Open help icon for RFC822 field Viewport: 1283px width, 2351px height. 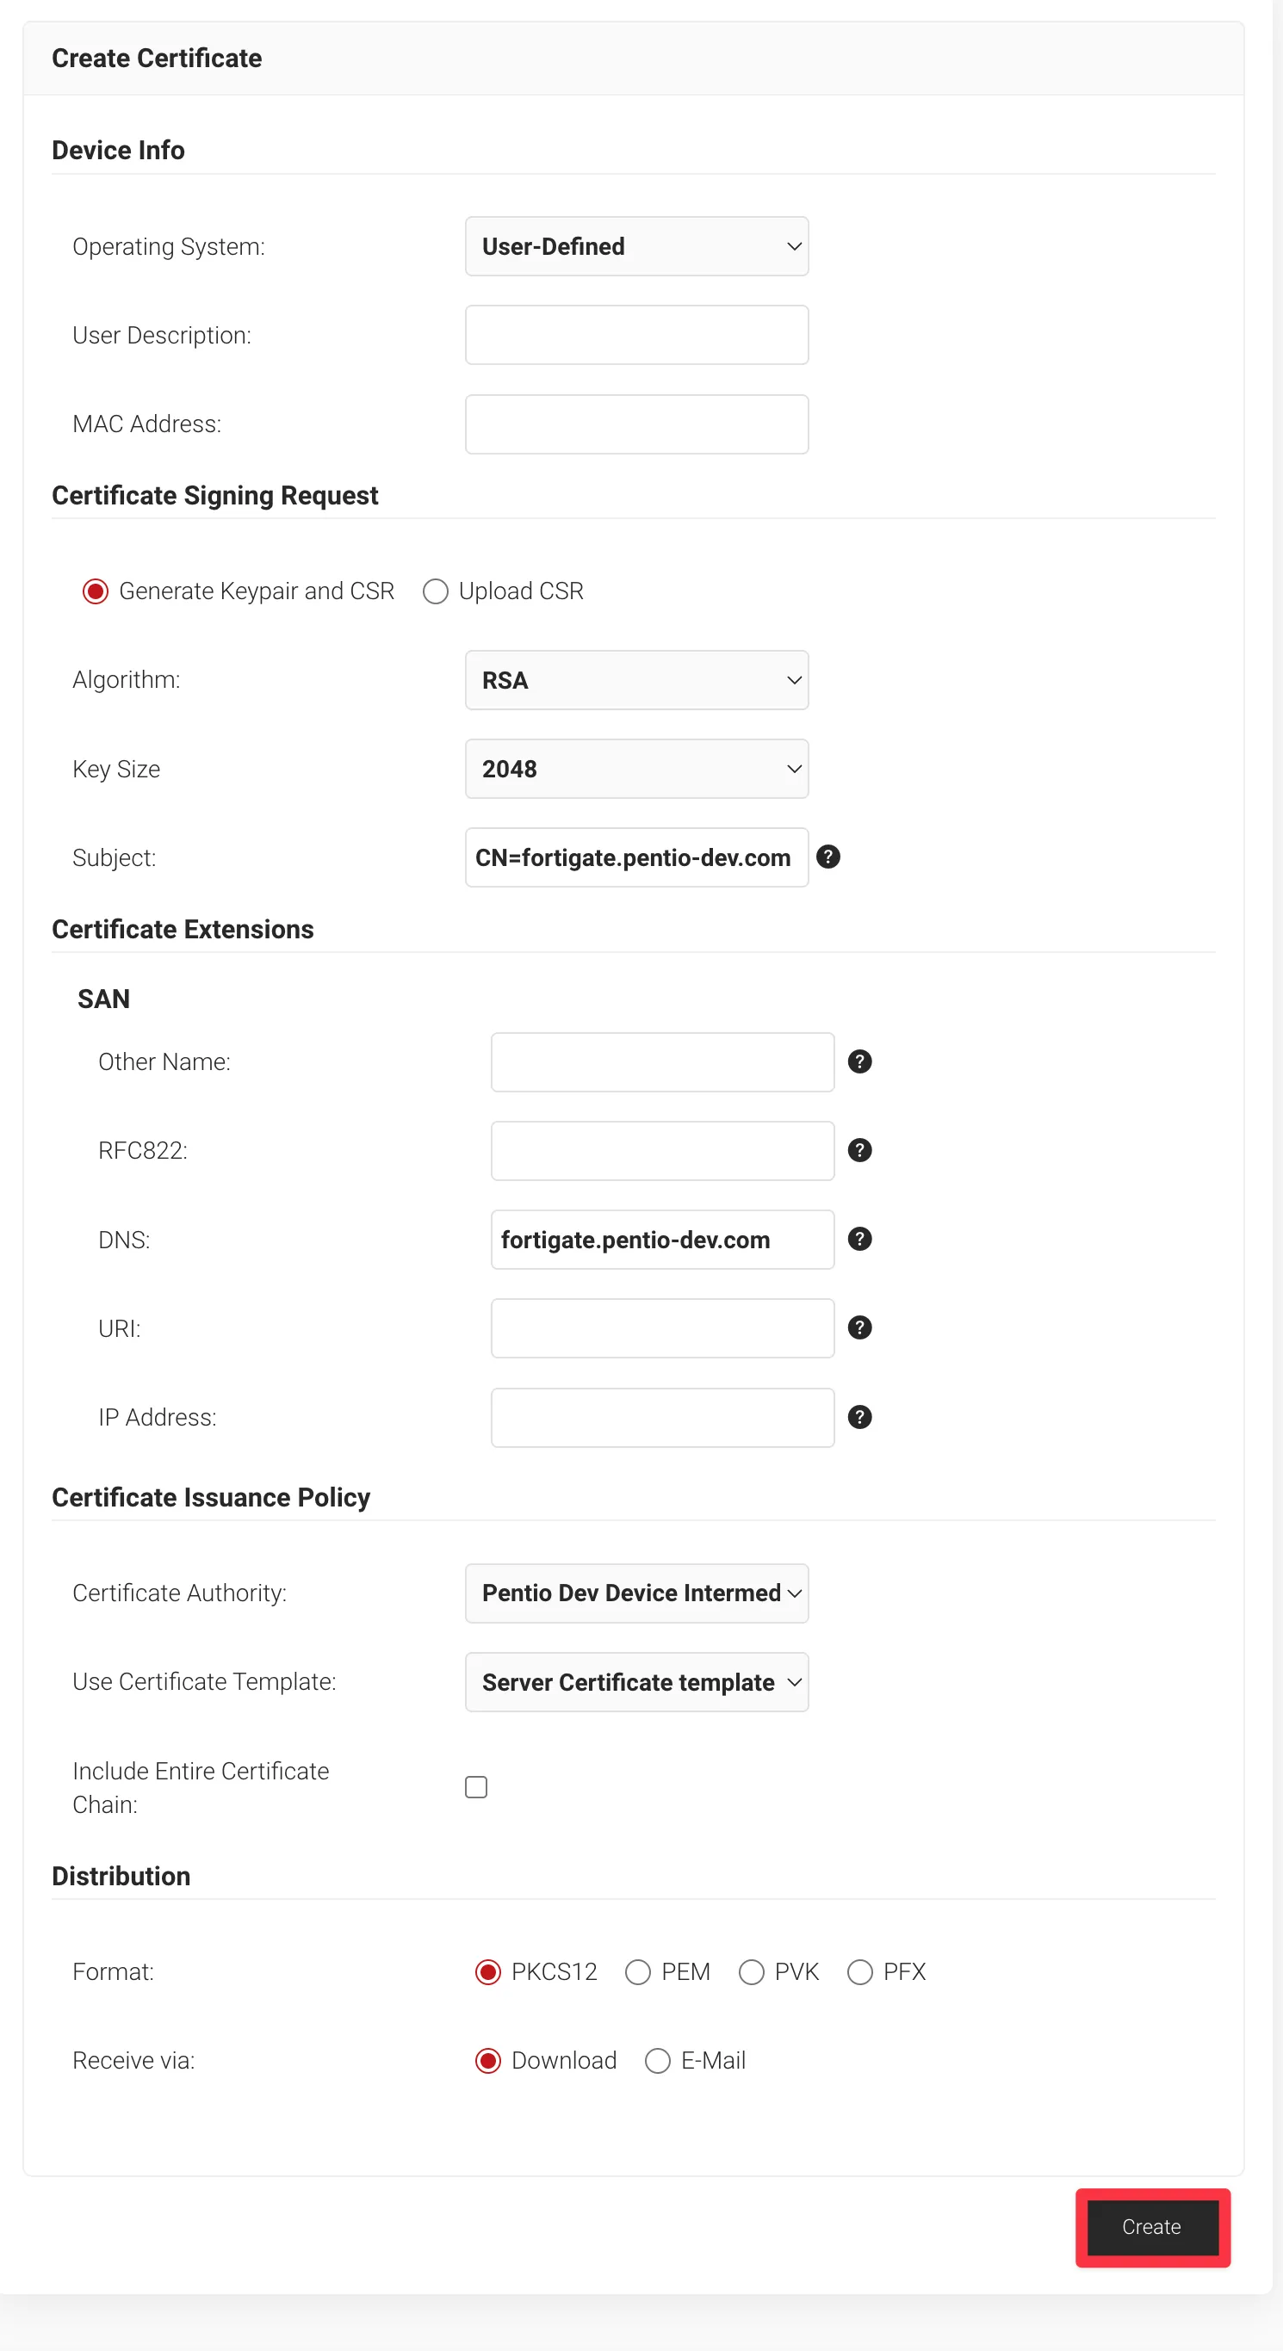point(859,1150)
